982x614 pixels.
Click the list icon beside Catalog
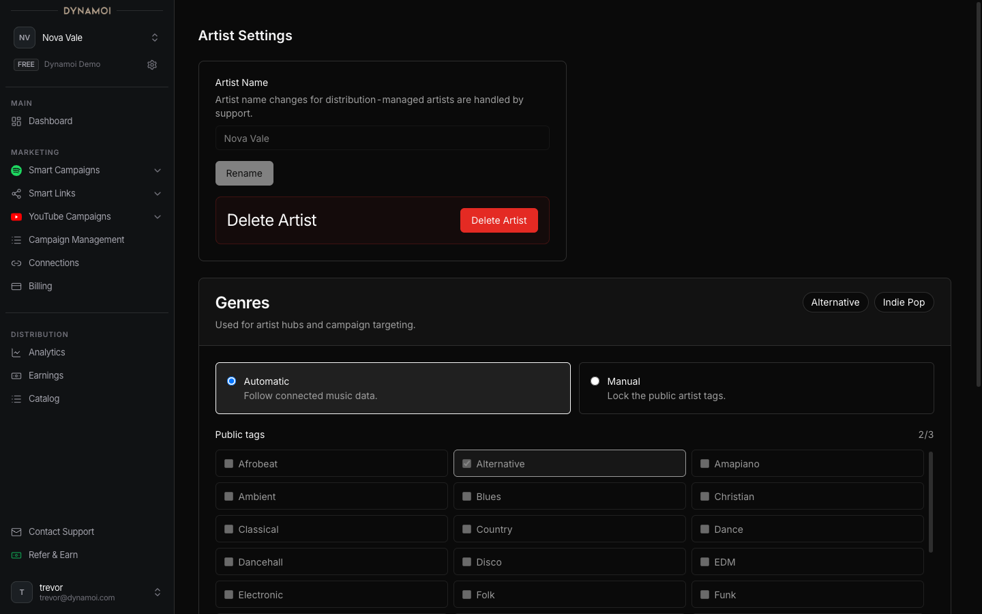tap(16, 399)
